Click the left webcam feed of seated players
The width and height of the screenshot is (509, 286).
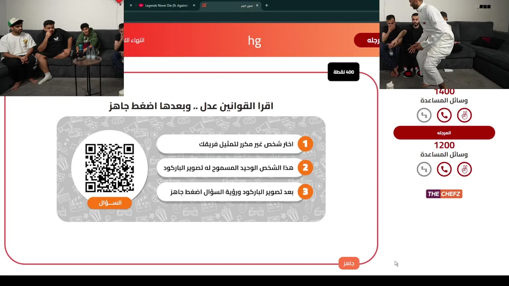(62, 48)
